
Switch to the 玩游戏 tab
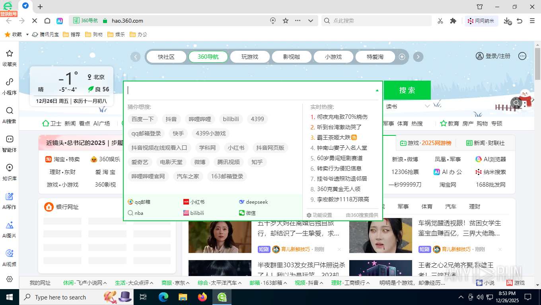coord(250,57)
